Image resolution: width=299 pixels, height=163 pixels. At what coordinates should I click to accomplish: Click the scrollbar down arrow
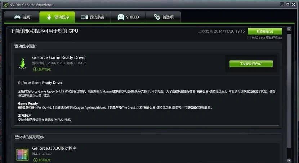289,160
